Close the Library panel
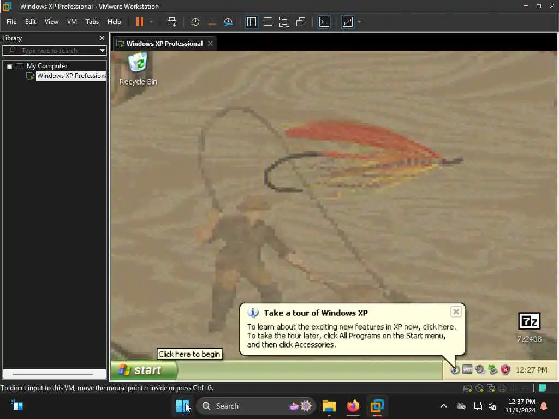Viewport: 559px width, 419px height. pyautogui.click(x=102, y=38)
